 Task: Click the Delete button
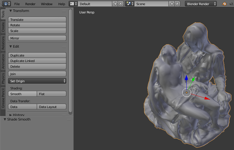pos(37,66)
